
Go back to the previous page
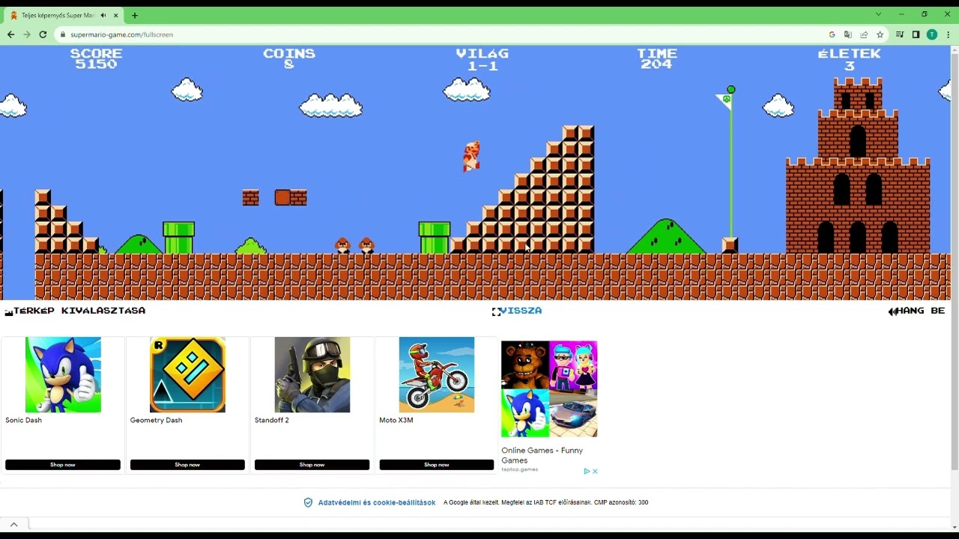point(10,34)
